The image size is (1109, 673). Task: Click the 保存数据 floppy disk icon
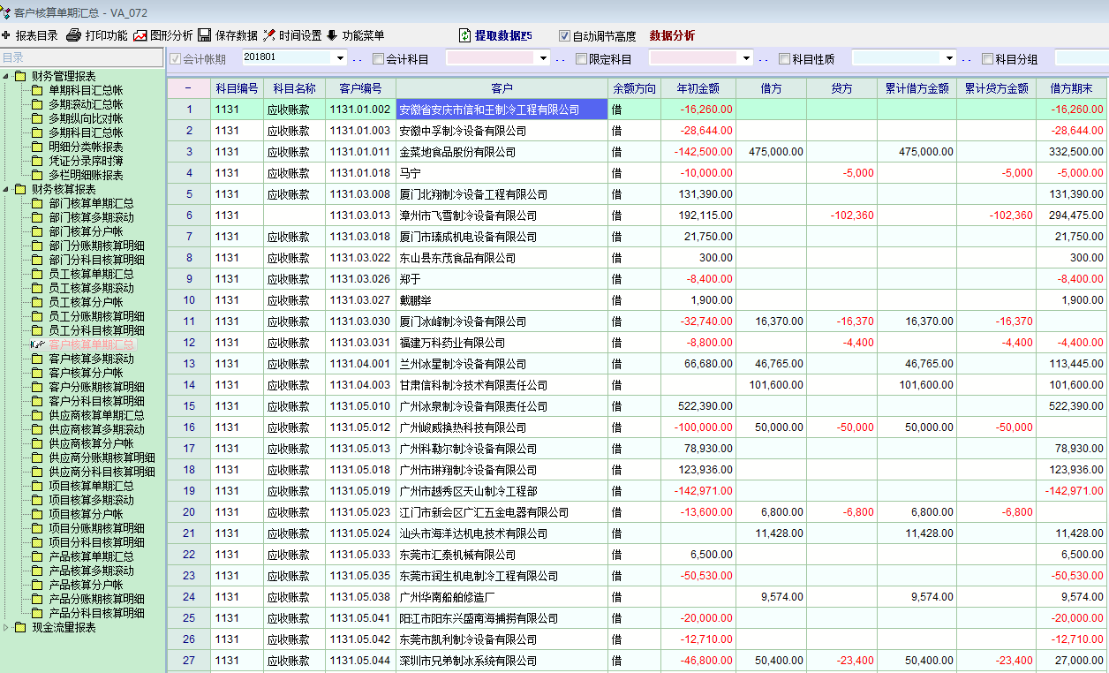pyautogui.click(x=204, y=35)
